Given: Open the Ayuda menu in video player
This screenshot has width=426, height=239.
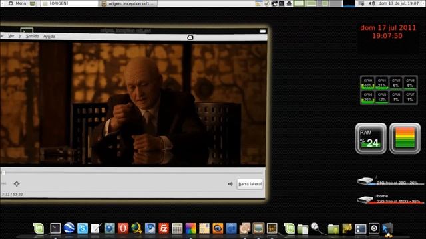Looking at the screenshot, I should (49, 36).
